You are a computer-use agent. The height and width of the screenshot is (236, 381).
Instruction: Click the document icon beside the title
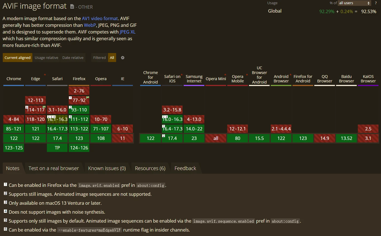point(72,7)
